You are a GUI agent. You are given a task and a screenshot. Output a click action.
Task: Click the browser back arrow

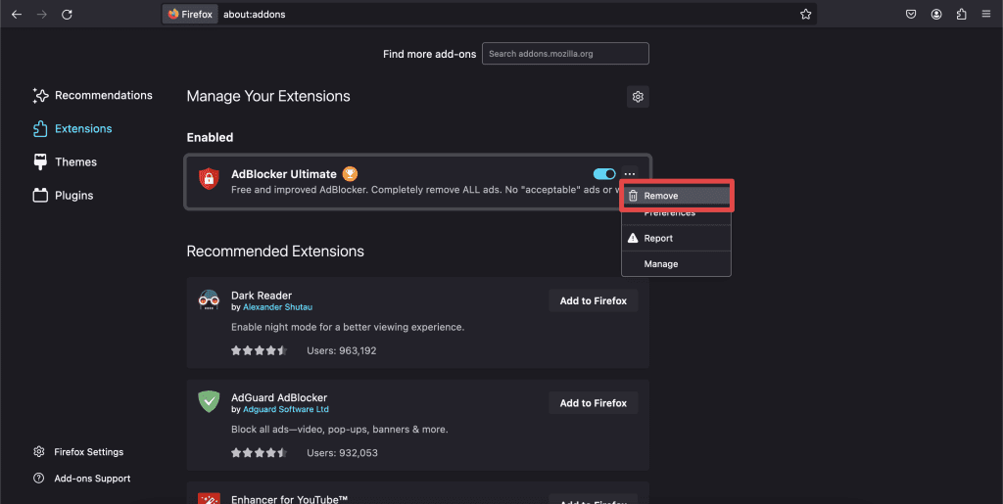pyautogui.click(x=17, y=15)
